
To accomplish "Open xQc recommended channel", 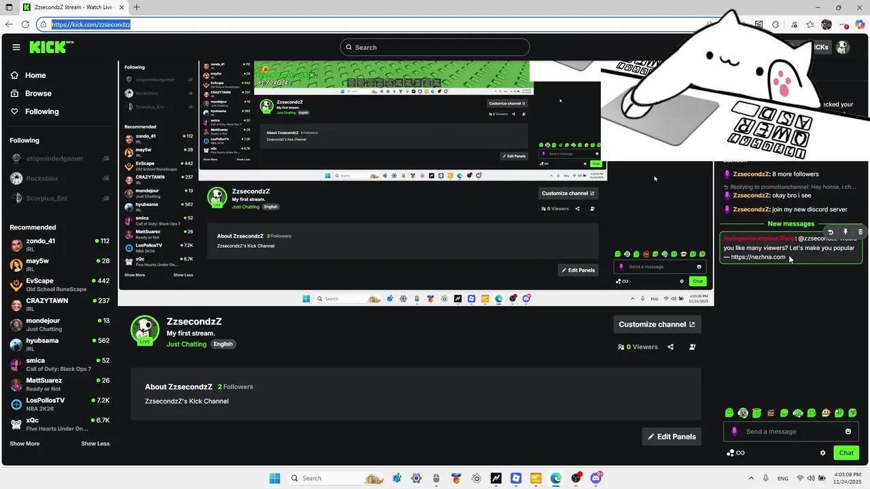I will pyautogui.click(x=59, y=424).
